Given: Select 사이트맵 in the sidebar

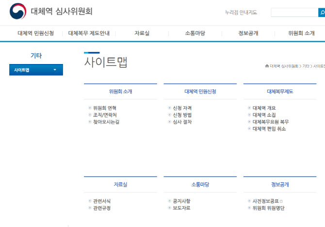Looking at the screenshot, I should click(x=36, y=70).
